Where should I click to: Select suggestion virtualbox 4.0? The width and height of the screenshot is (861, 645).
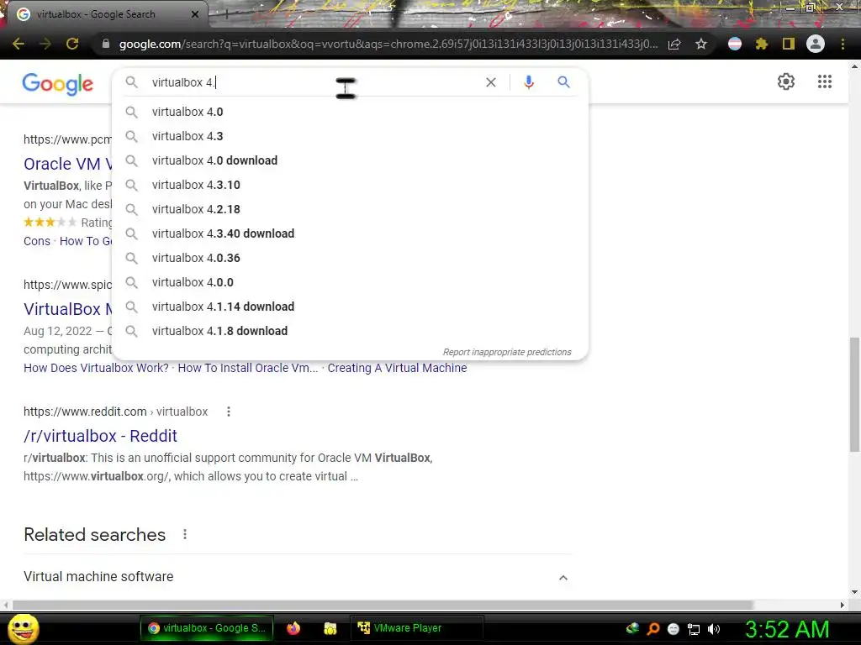point(351,112)
